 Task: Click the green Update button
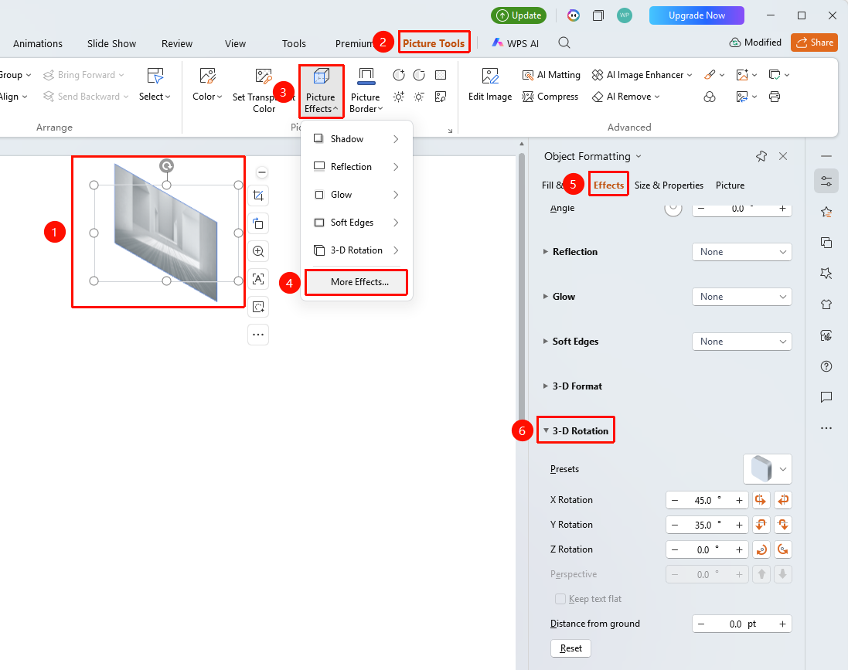(519, 15)
